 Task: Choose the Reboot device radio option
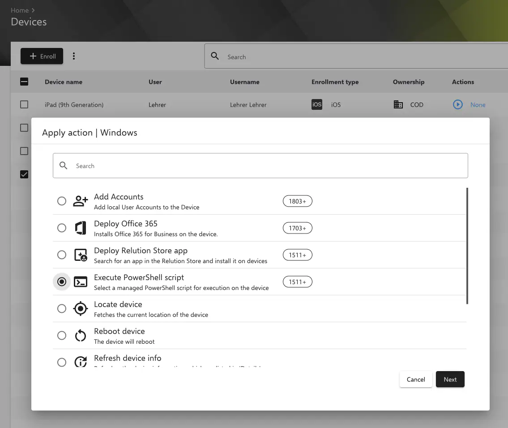[62, 336]
